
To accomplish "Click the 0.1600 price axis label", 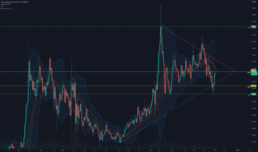I will tap(254, 142).
